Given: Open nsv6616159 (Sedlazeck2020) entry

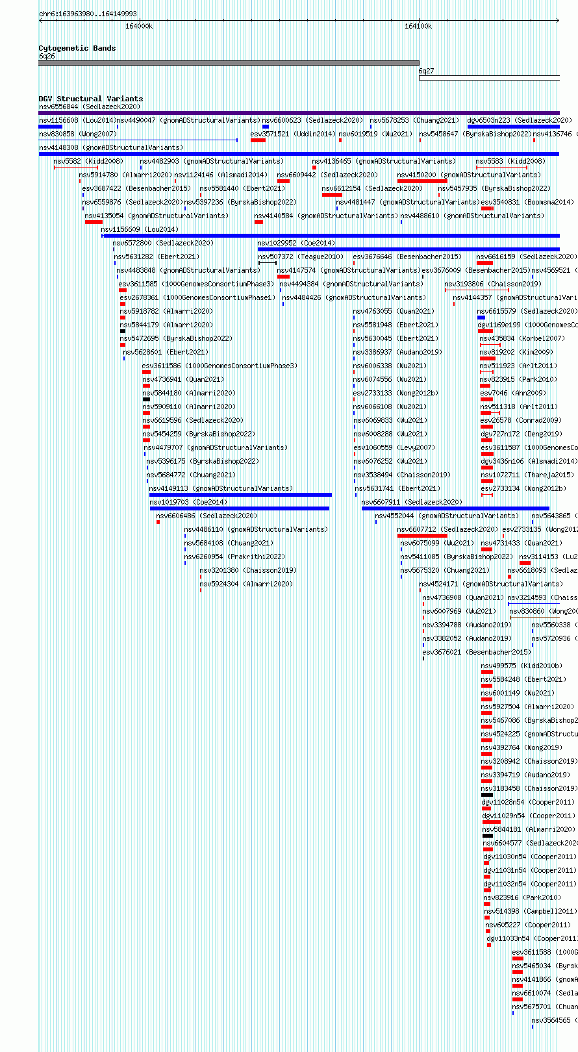Looking at the screenshot, I should [x=526, y=257].
